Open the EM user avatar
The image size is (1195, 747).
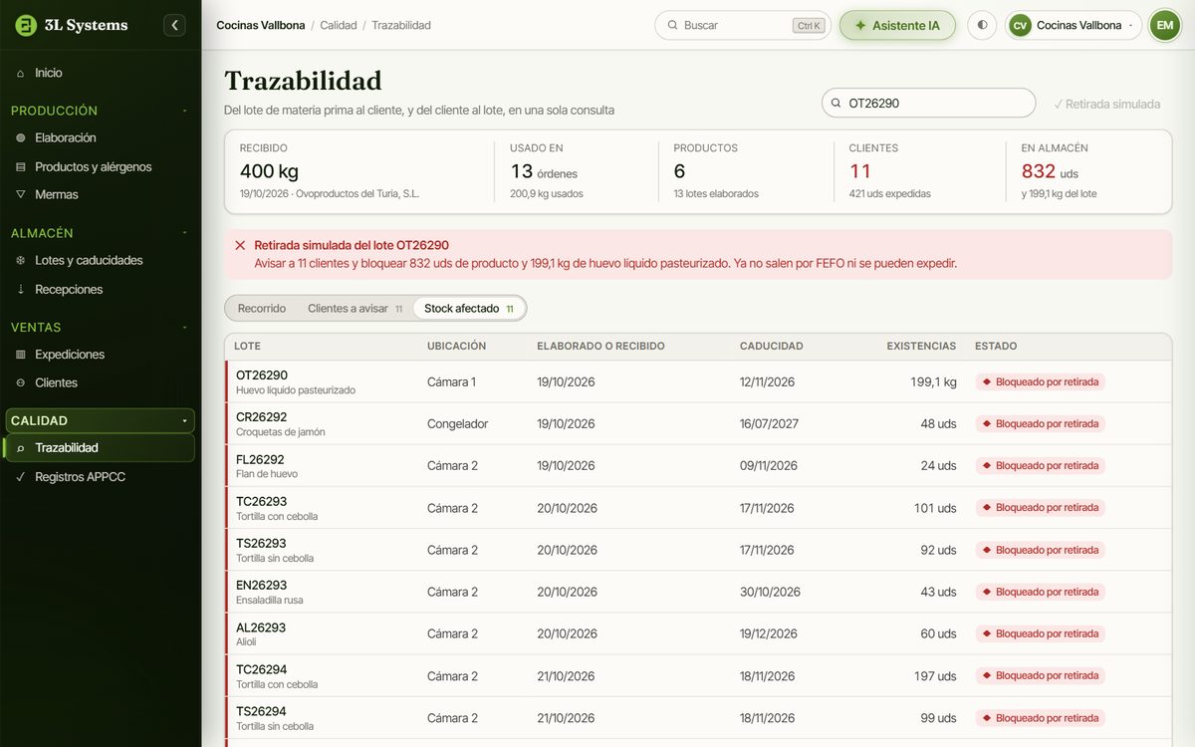pos(1165,25)
